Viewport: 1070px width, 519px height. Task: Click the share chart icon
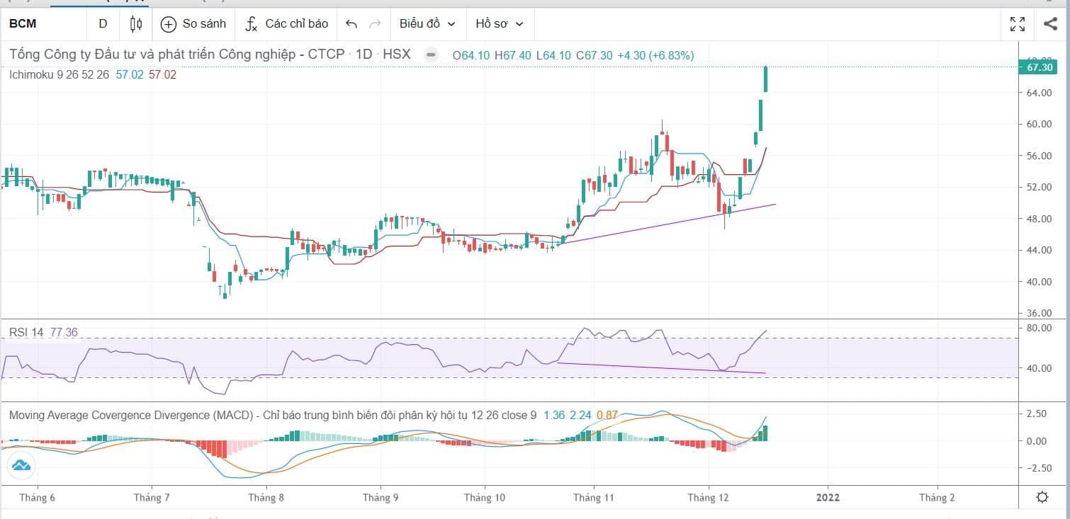1050,23
